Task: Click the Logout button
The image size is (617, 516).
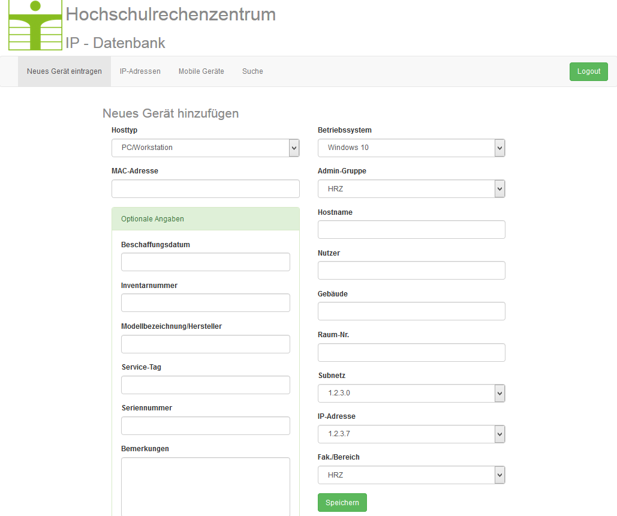Action: point(589,71)
